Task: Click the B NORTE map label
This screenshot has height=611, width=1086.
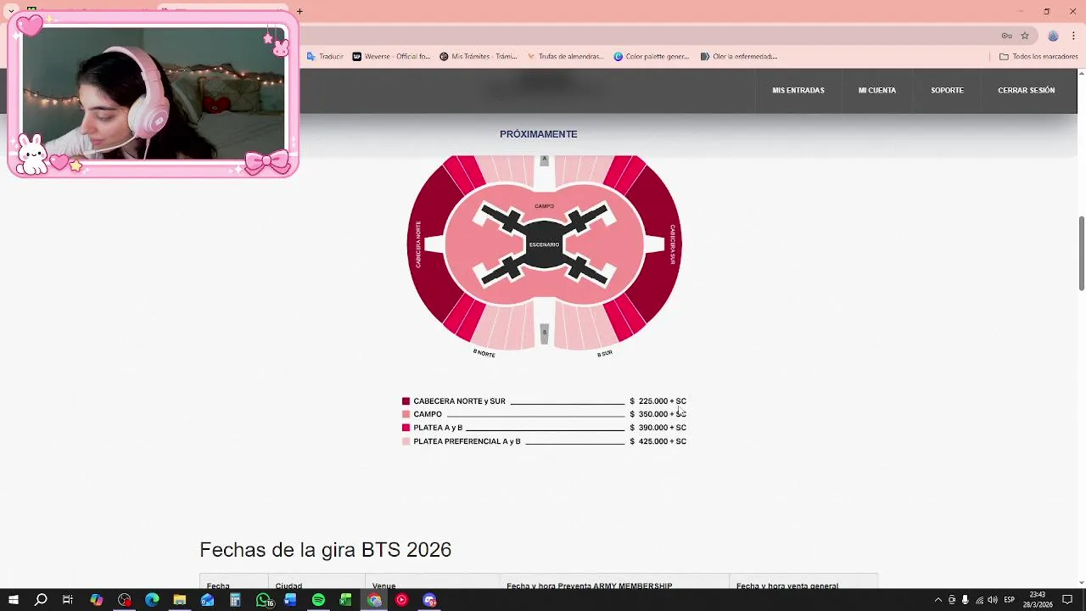Action: (x=484, y=353)
